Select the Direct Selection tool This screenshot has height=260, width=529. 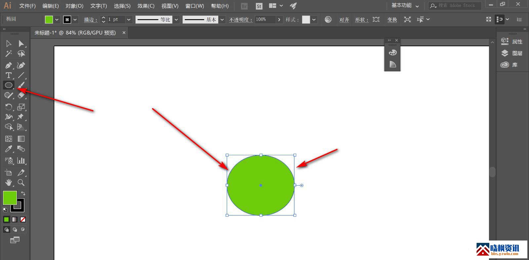tap(21, 44)
